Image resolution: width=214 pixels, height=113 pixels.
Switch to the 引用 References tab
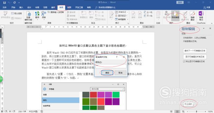click(45, 7)
